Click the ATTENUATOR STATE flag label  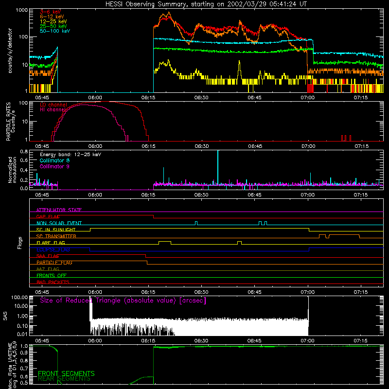(x=59, y=210)
